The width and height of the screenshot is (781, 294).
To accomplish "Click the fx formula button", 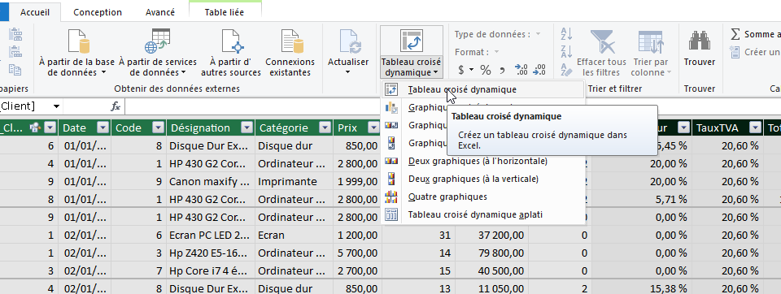I will (116, 106).
